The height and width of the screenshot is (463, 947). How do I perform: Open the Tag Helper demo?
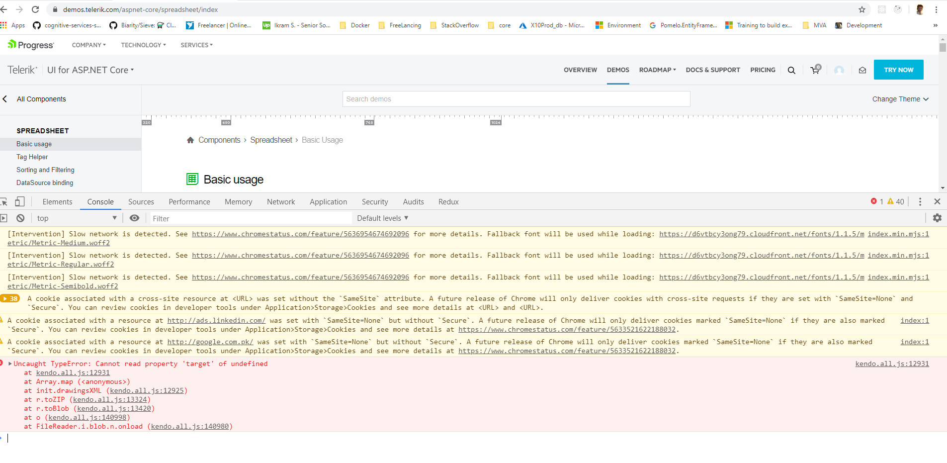32,157
